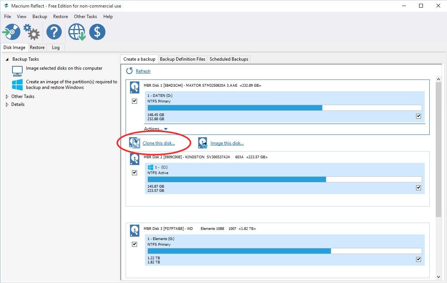447x283 pixels.
Task: Click the rescue media disc toolbar icon
Action: [11, 32]
